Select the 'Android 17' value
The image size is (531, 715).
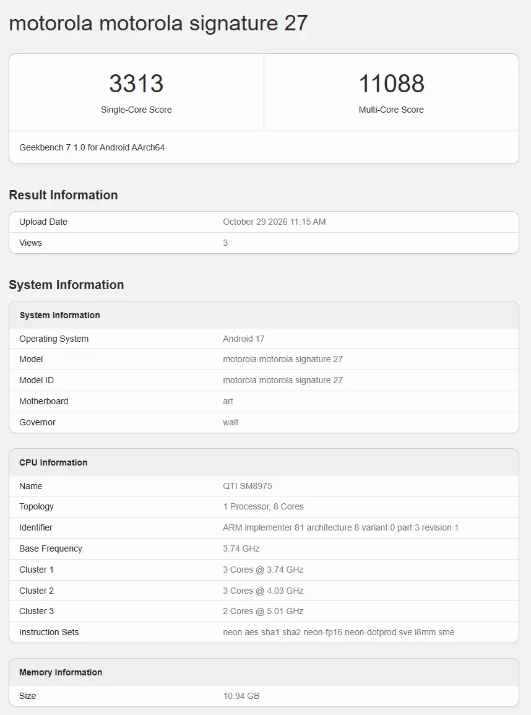pyautogui.click(x=244, y=339)
